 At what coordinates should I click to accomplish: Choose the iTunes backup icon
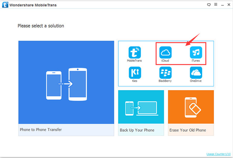point(196,52)
